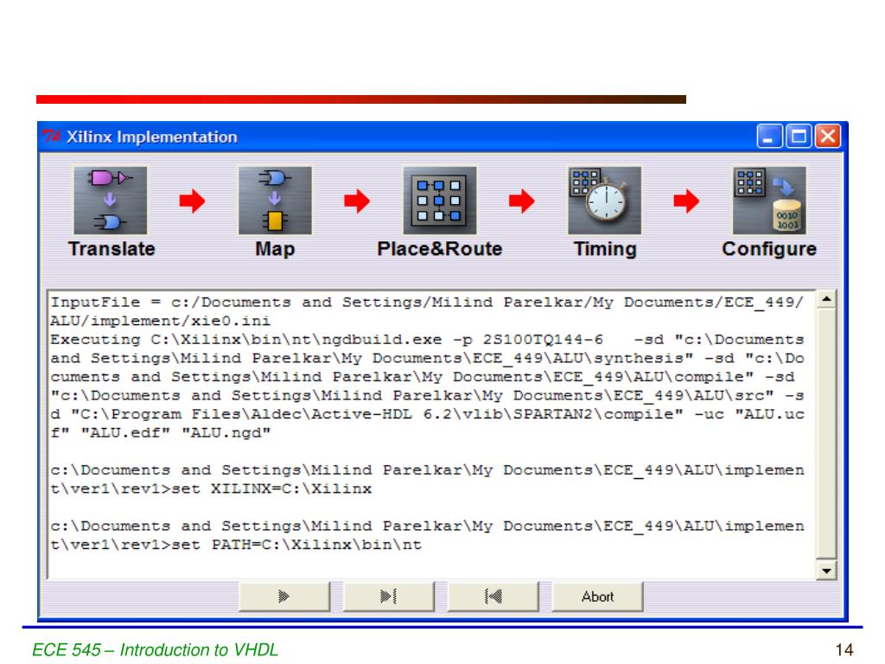Click the log scrollbar up arrow
Screen dimensions: 885x664
(x=826, y=298)
